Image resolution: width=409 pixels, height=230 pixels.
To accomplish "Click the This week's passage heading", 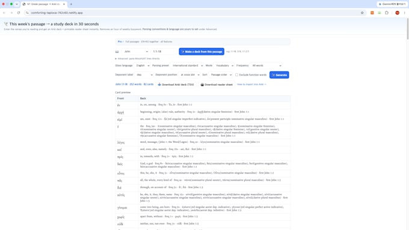I will click(54, 24).
